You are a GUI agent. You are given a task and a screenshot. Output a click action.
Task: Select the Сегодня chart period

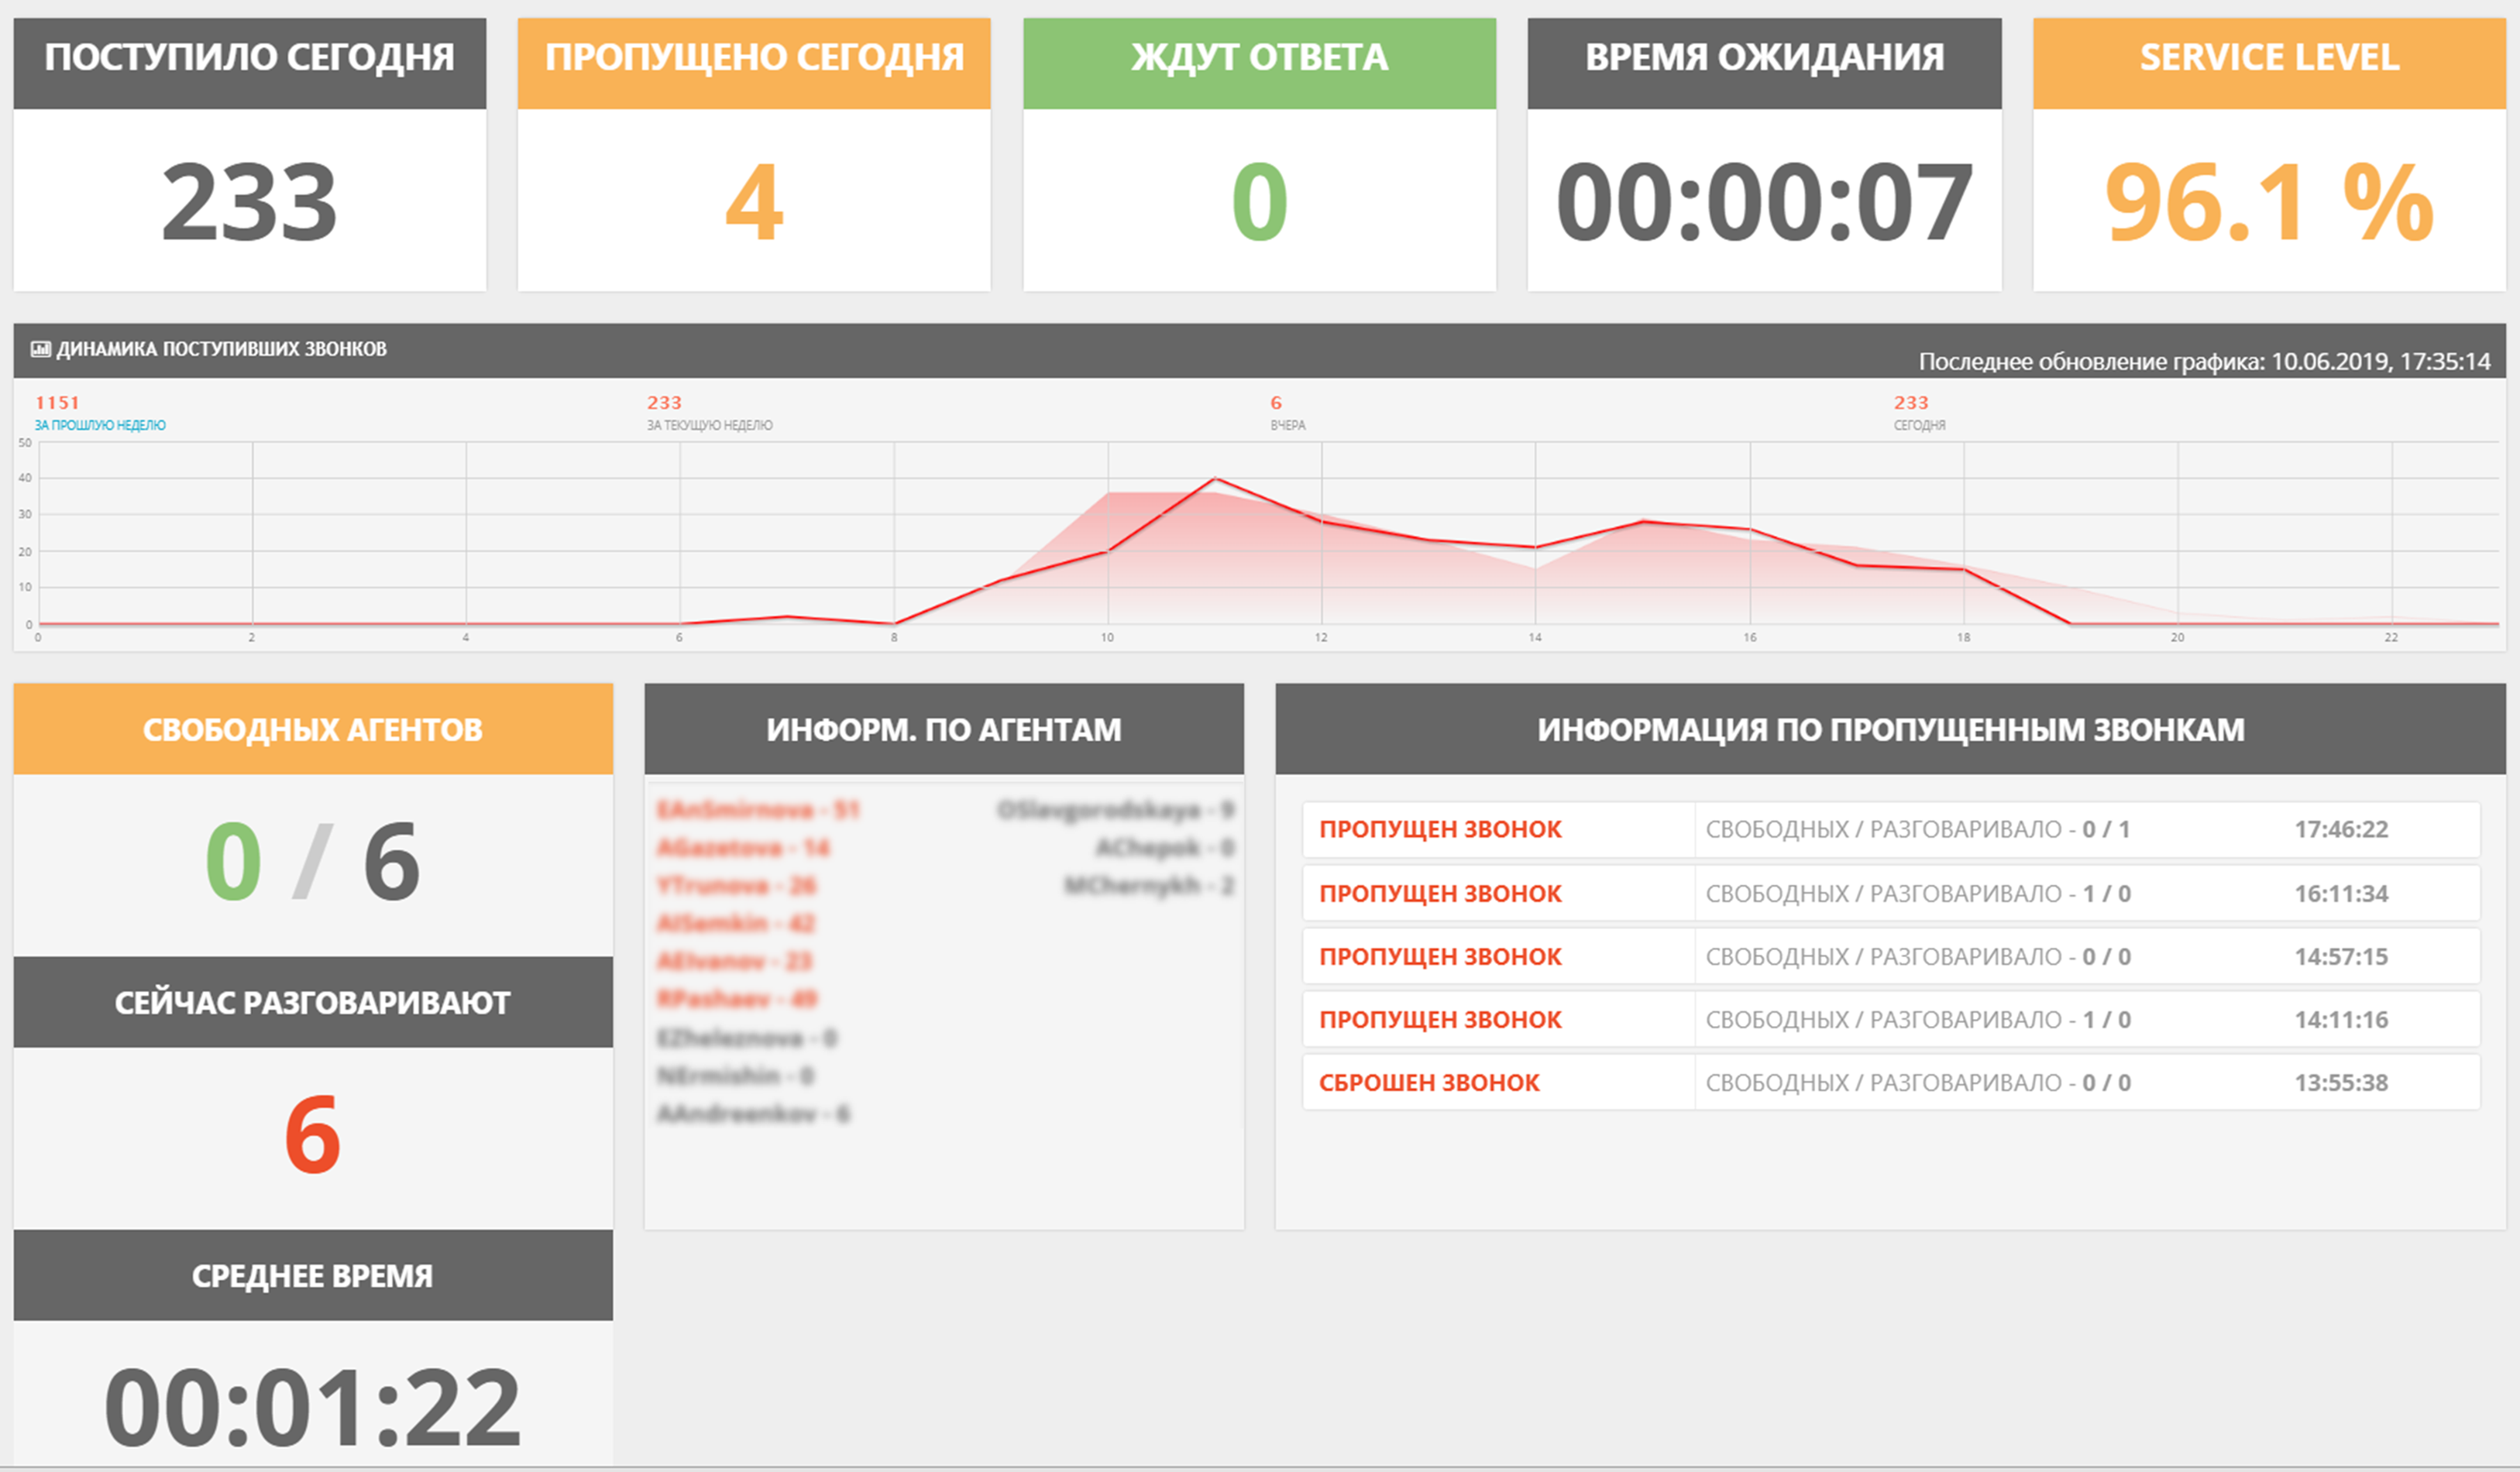[x=1918, y=424]
